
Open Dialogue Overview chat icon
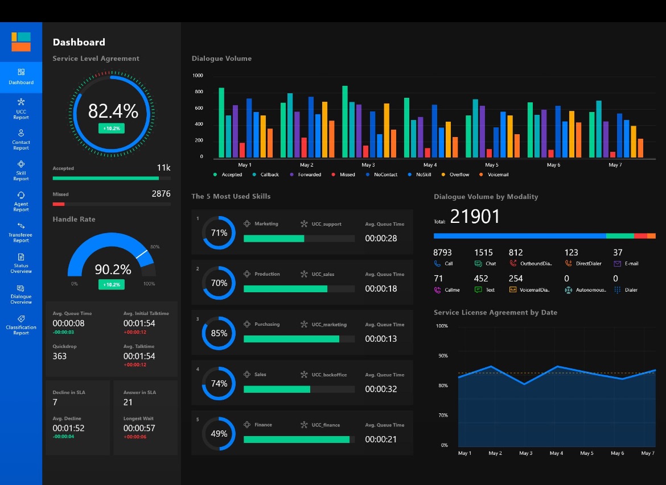point(21,288)
